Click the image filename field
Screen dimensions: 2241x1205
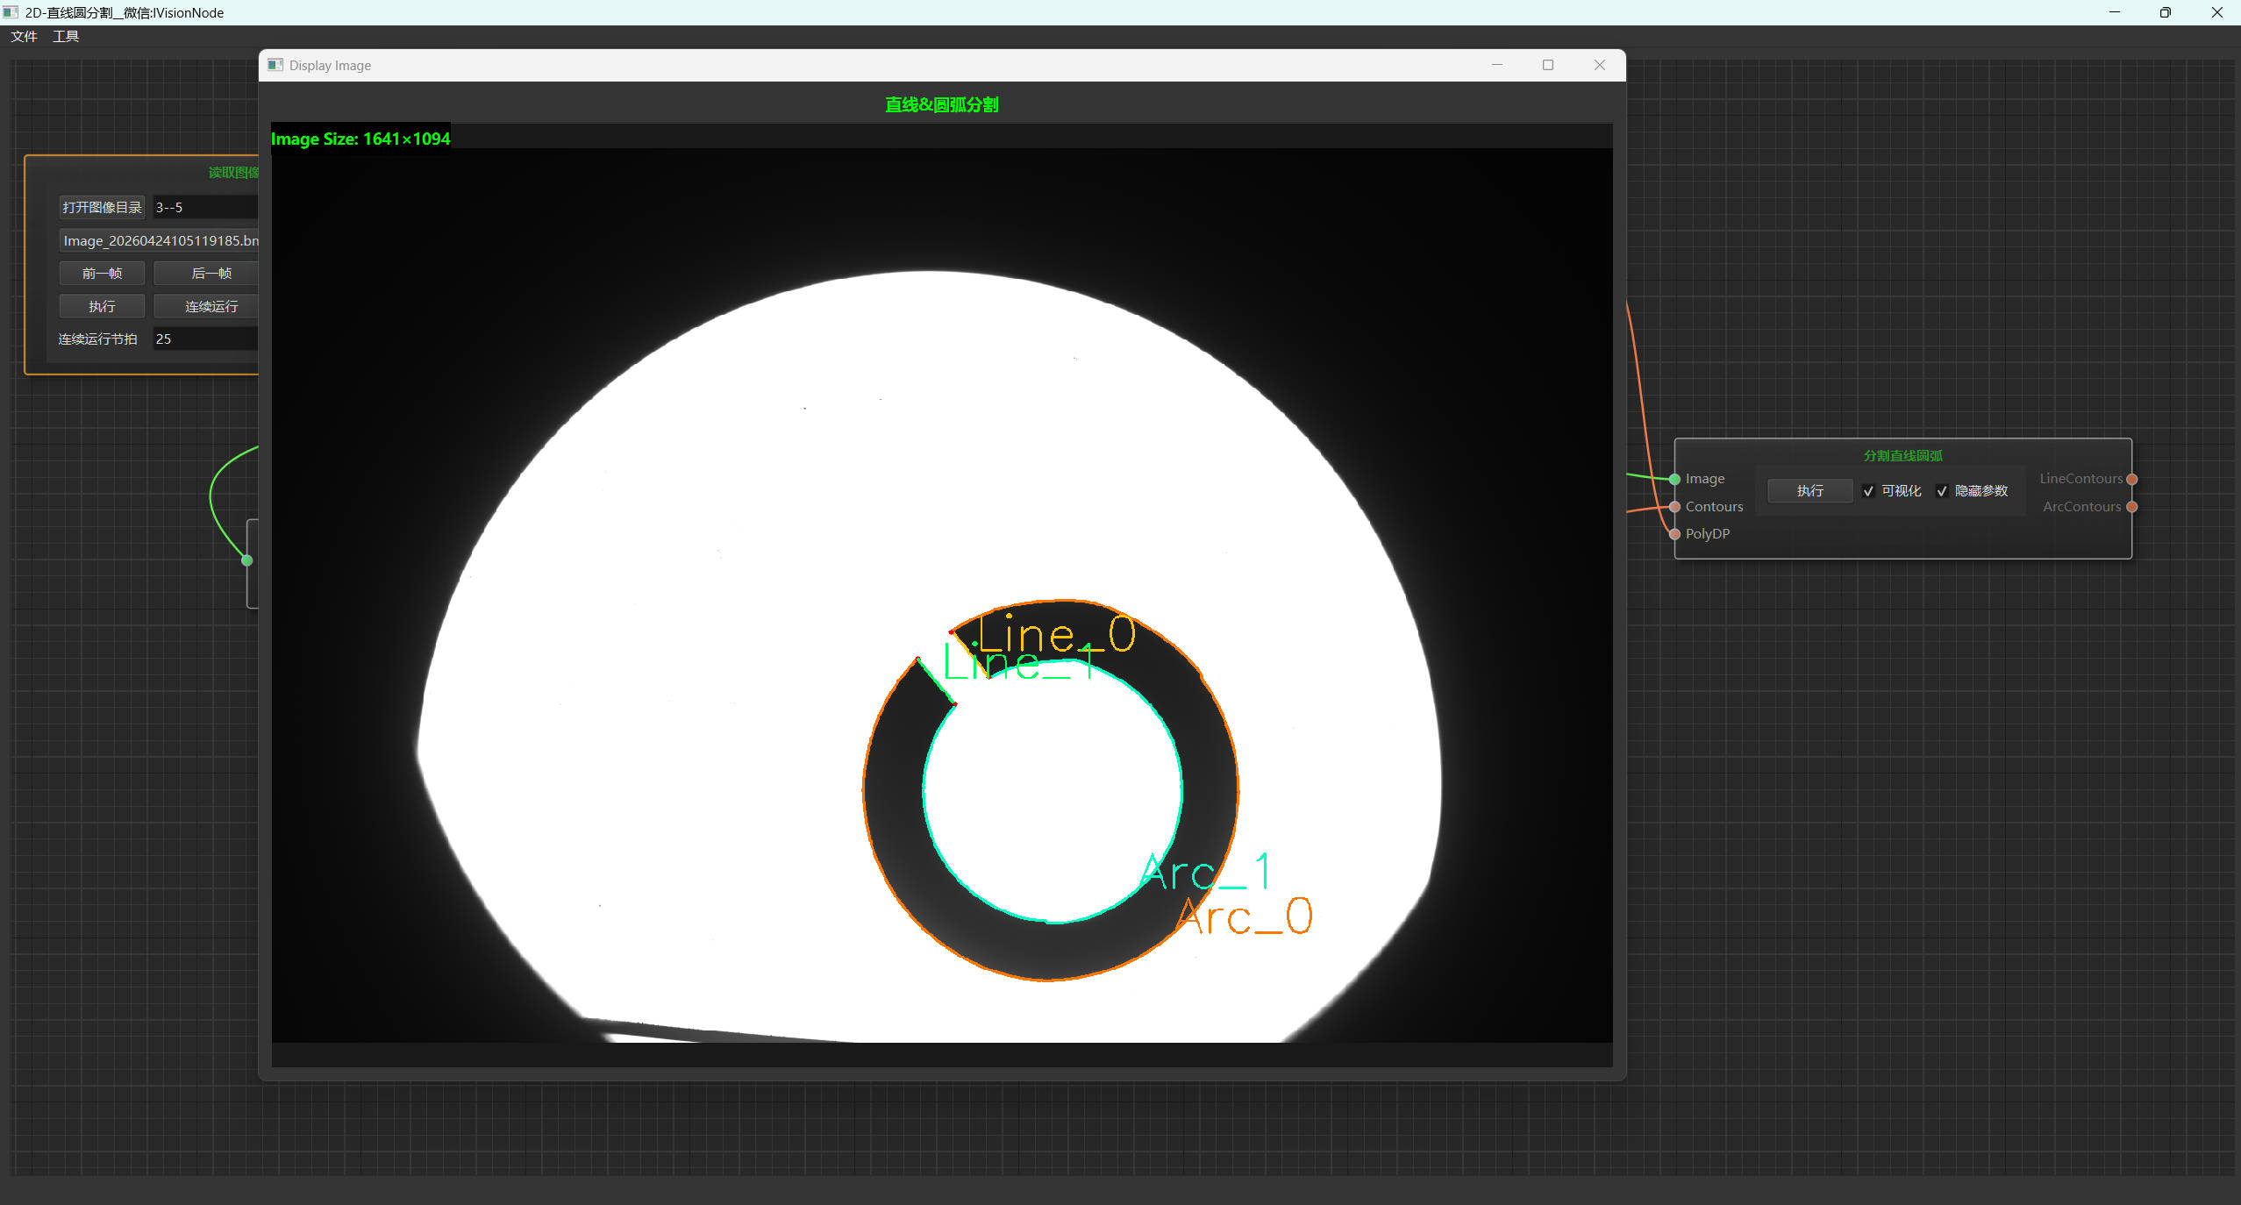tap(159, 240)
